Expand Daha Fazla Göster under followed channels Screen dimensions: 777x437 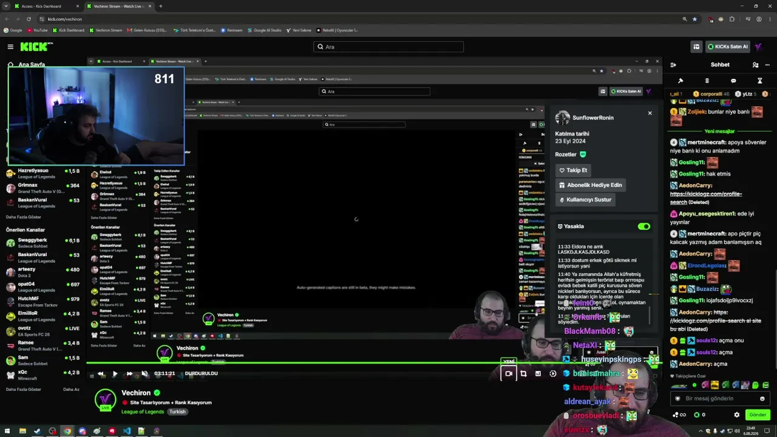[x=24, y=217]
